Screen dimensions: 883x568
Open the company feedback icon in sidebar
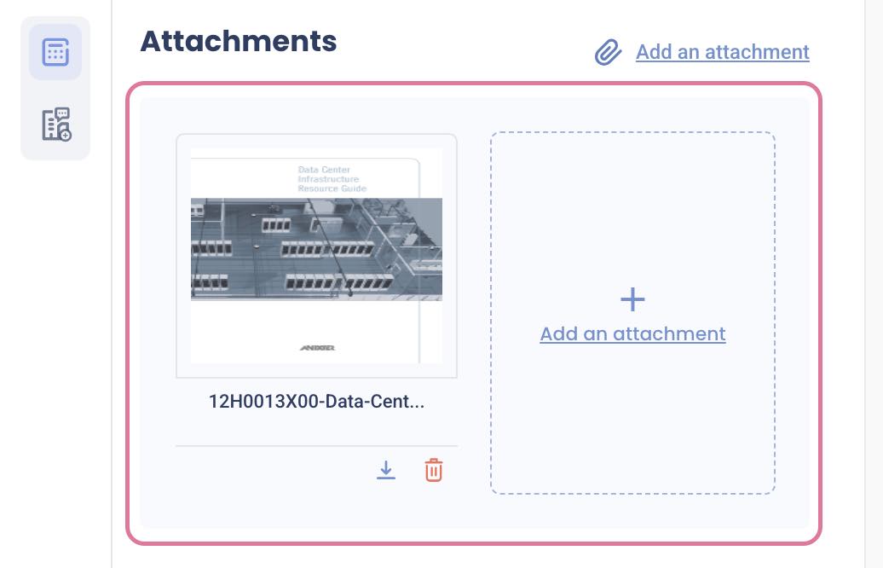[55, 124]
